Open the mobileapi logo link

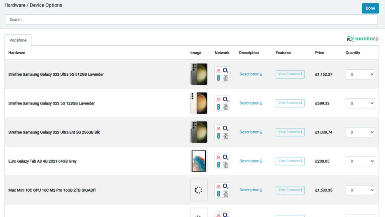click(x=363, y=39)
